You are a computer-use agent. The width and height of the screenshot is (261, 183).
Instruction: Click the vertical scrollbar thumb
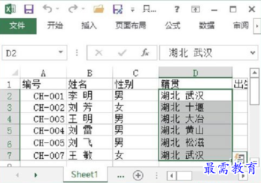point(254,91)
